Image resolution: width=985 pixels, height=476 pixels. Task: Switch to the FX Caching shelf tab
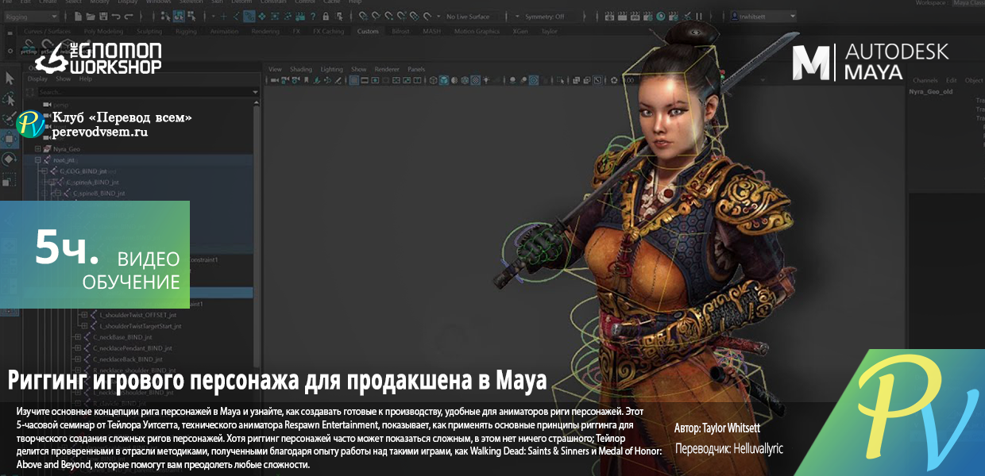[x=328, y=31]
